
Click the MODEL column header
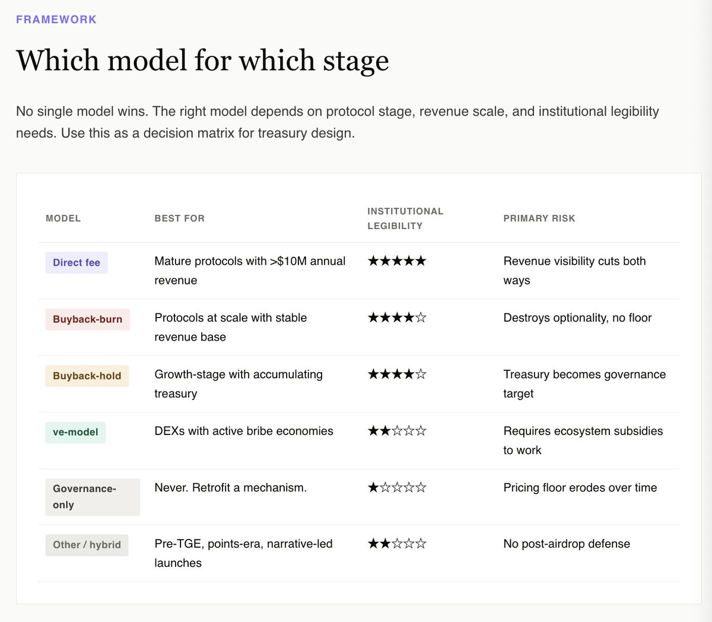(63, 218)
